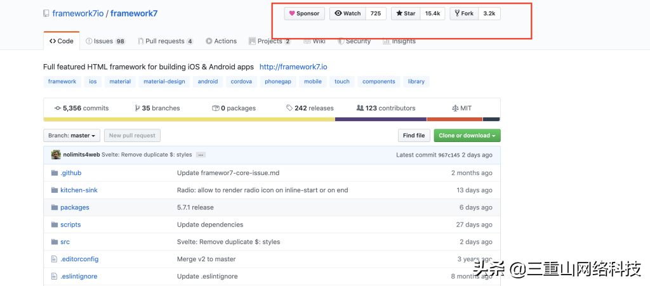Open the 5.7.1 release commit message
650x286 pixels.
coord(196,207)
